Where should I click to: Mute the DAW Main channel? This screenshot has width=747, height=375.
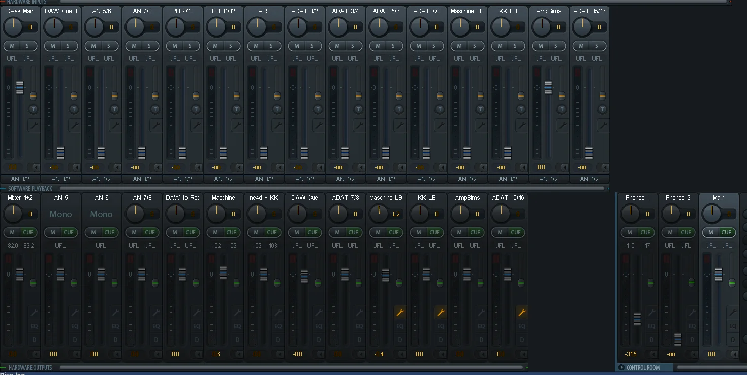[x=12, y=46]
